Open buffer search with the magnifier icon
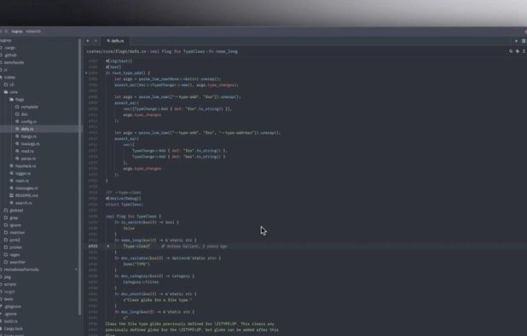 511,51
